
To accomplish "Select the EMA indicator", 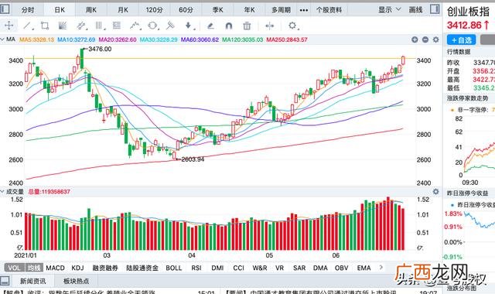I will tap(364, 268).
